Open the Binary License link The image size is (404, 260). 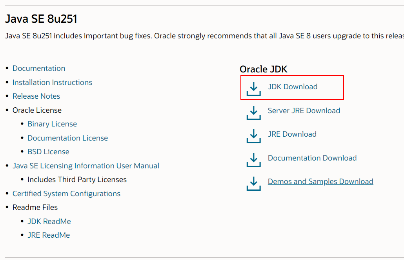[x=52, y=124]
